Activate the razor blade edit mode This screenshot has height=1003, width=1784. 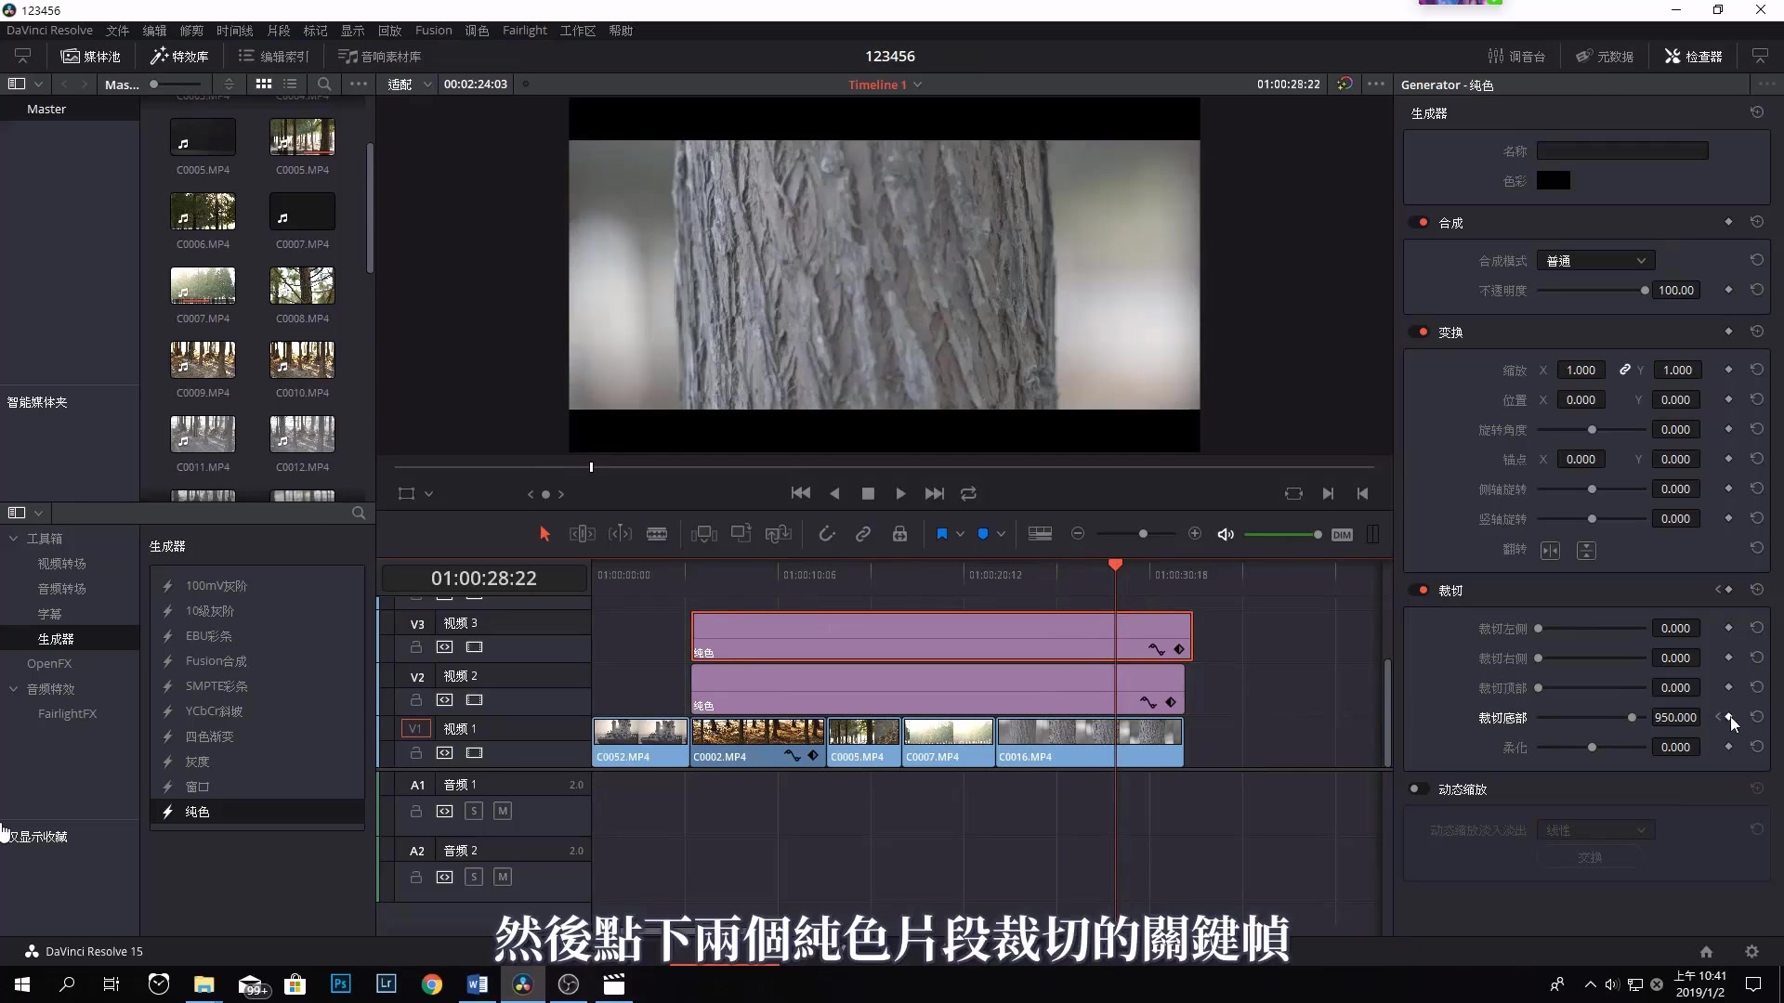(657, 534)
